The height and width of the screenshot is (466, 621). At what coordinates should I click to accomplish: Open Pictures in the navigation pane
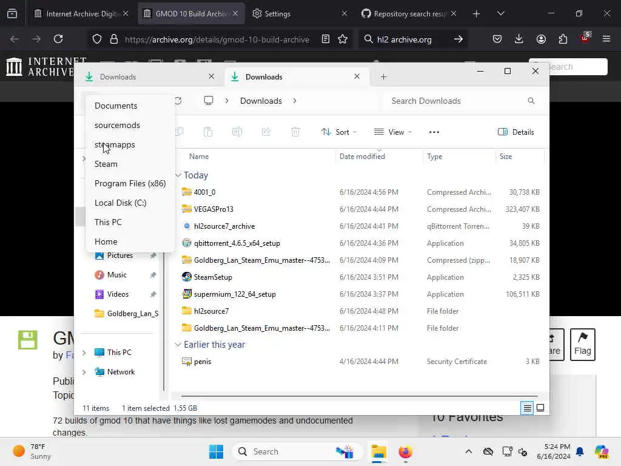click(119, 255)
